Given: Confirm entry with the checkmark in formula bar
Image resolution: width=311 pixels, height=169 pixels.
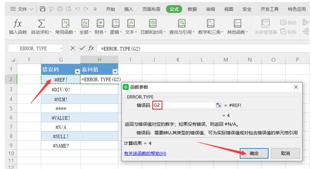Looking at the screenshot, I should point(82,48).
